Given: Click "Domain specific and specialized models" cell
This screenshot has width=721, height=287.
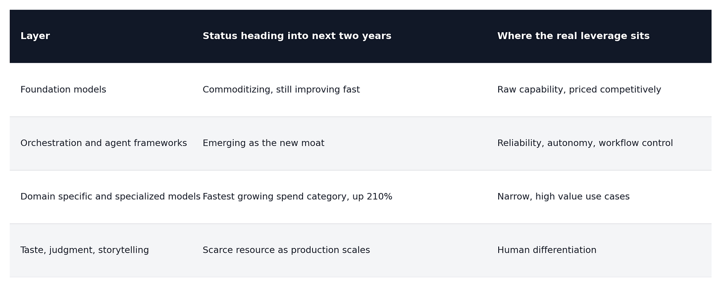Looking at the screenshot, I should 110,196.
